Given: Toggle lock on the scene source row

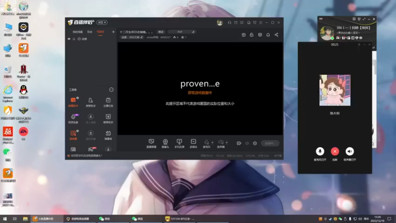Looking at the screenshot, I should coord(74,39).
